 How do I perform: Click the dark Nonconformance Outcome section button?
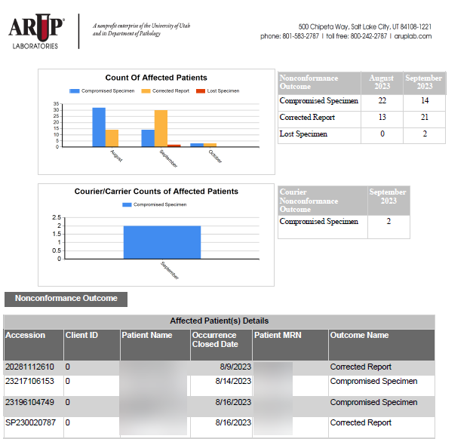(x=66, y=299)
